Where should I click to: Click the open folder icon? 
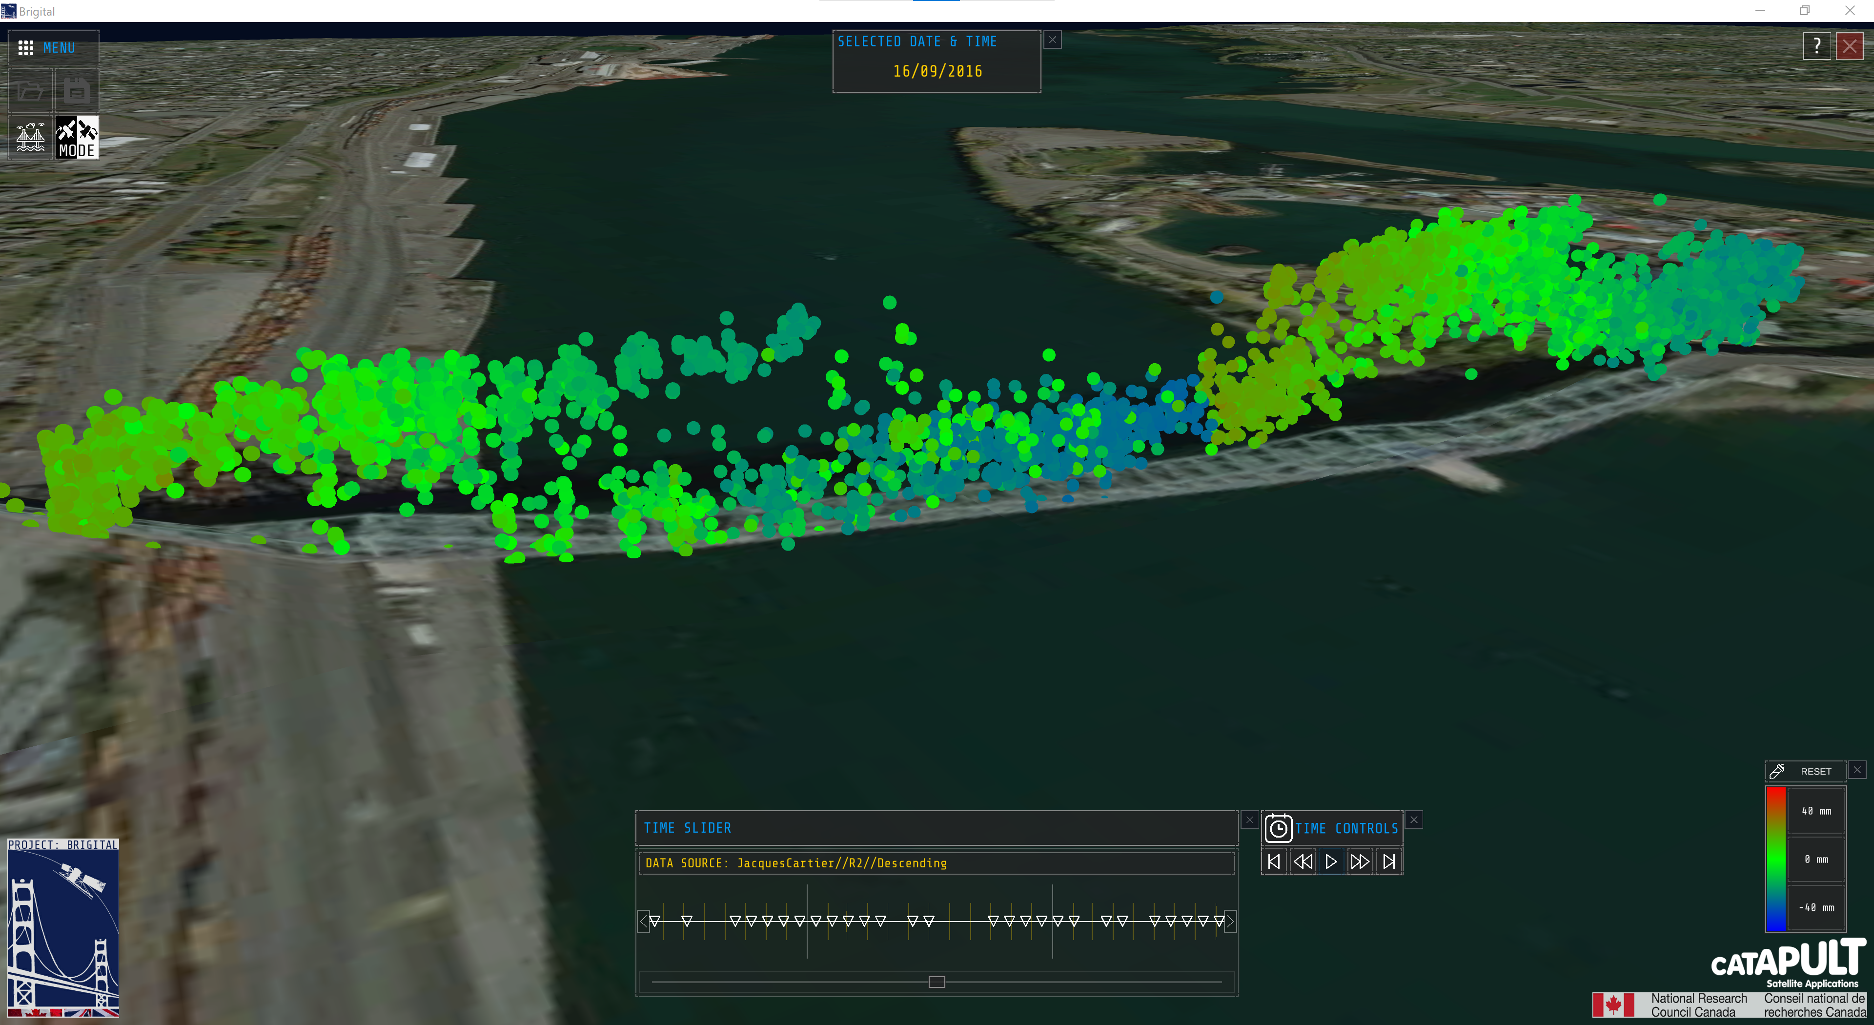tap(31, 91)
